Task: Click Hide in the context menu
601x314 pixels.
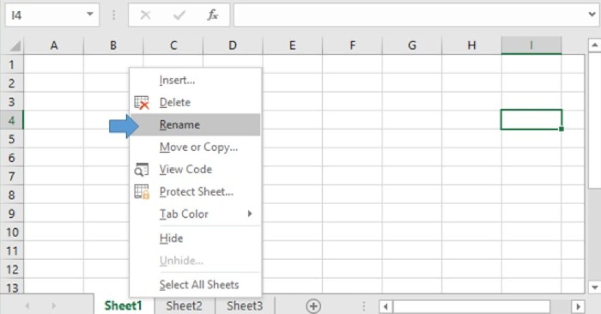Action: coord(171,238)
